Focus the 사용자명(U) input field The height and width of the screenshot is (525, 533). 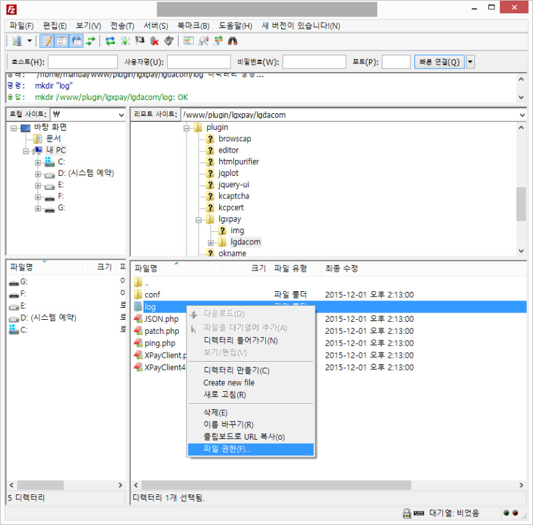pyautogui.click(x=199, y=62)
